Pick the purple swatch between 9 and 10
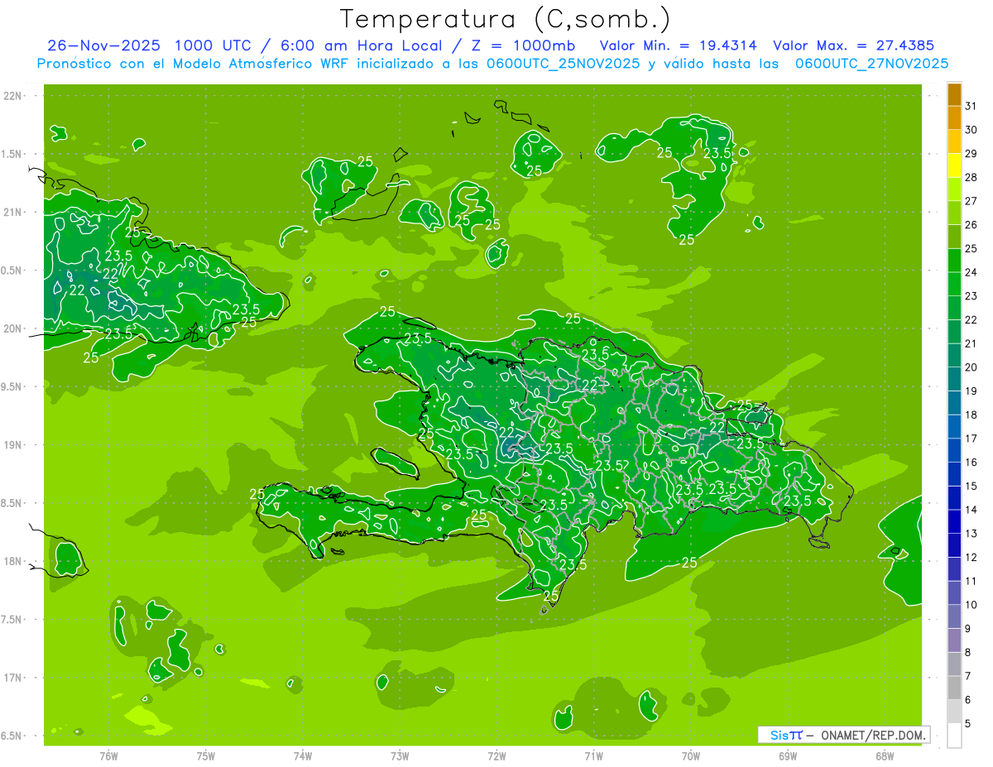 pyautogui.click(x=954, y=617)
